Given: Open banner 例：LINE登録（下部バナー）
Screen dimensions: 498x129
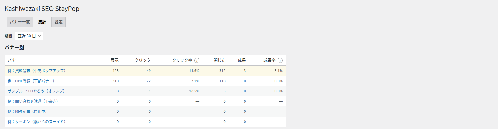Looking at the screenshot, I should (x=31, y=81).
